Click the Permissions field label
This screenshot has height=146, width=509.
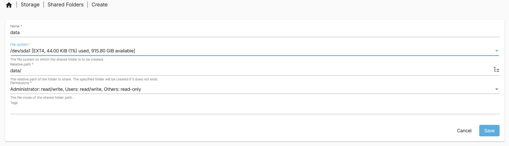(x=21, y=83)
